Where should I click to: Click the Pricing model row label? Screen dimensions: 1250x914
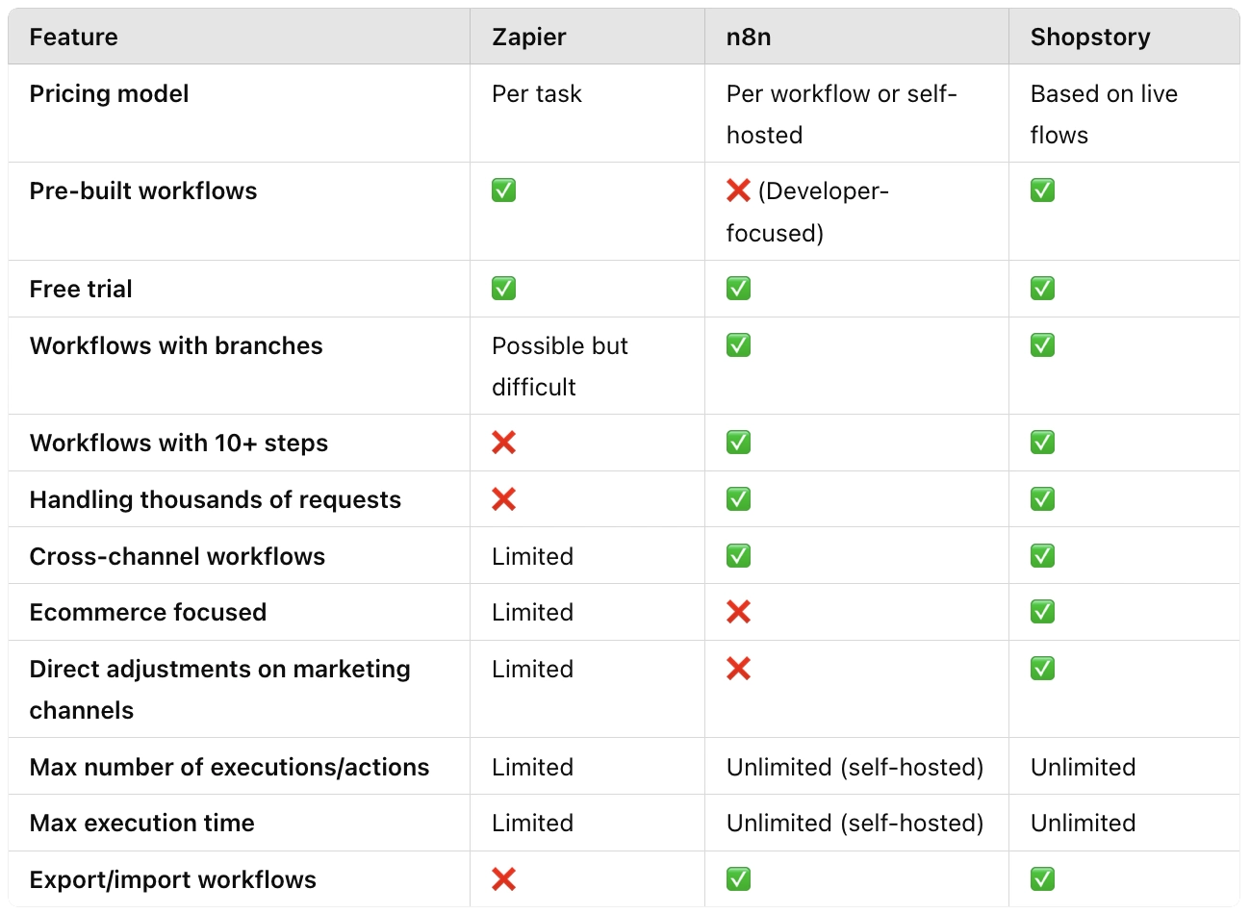click(109, 94)
